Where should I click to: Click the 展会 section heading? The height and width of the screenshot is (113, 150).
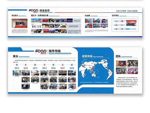tap(16, 56)
